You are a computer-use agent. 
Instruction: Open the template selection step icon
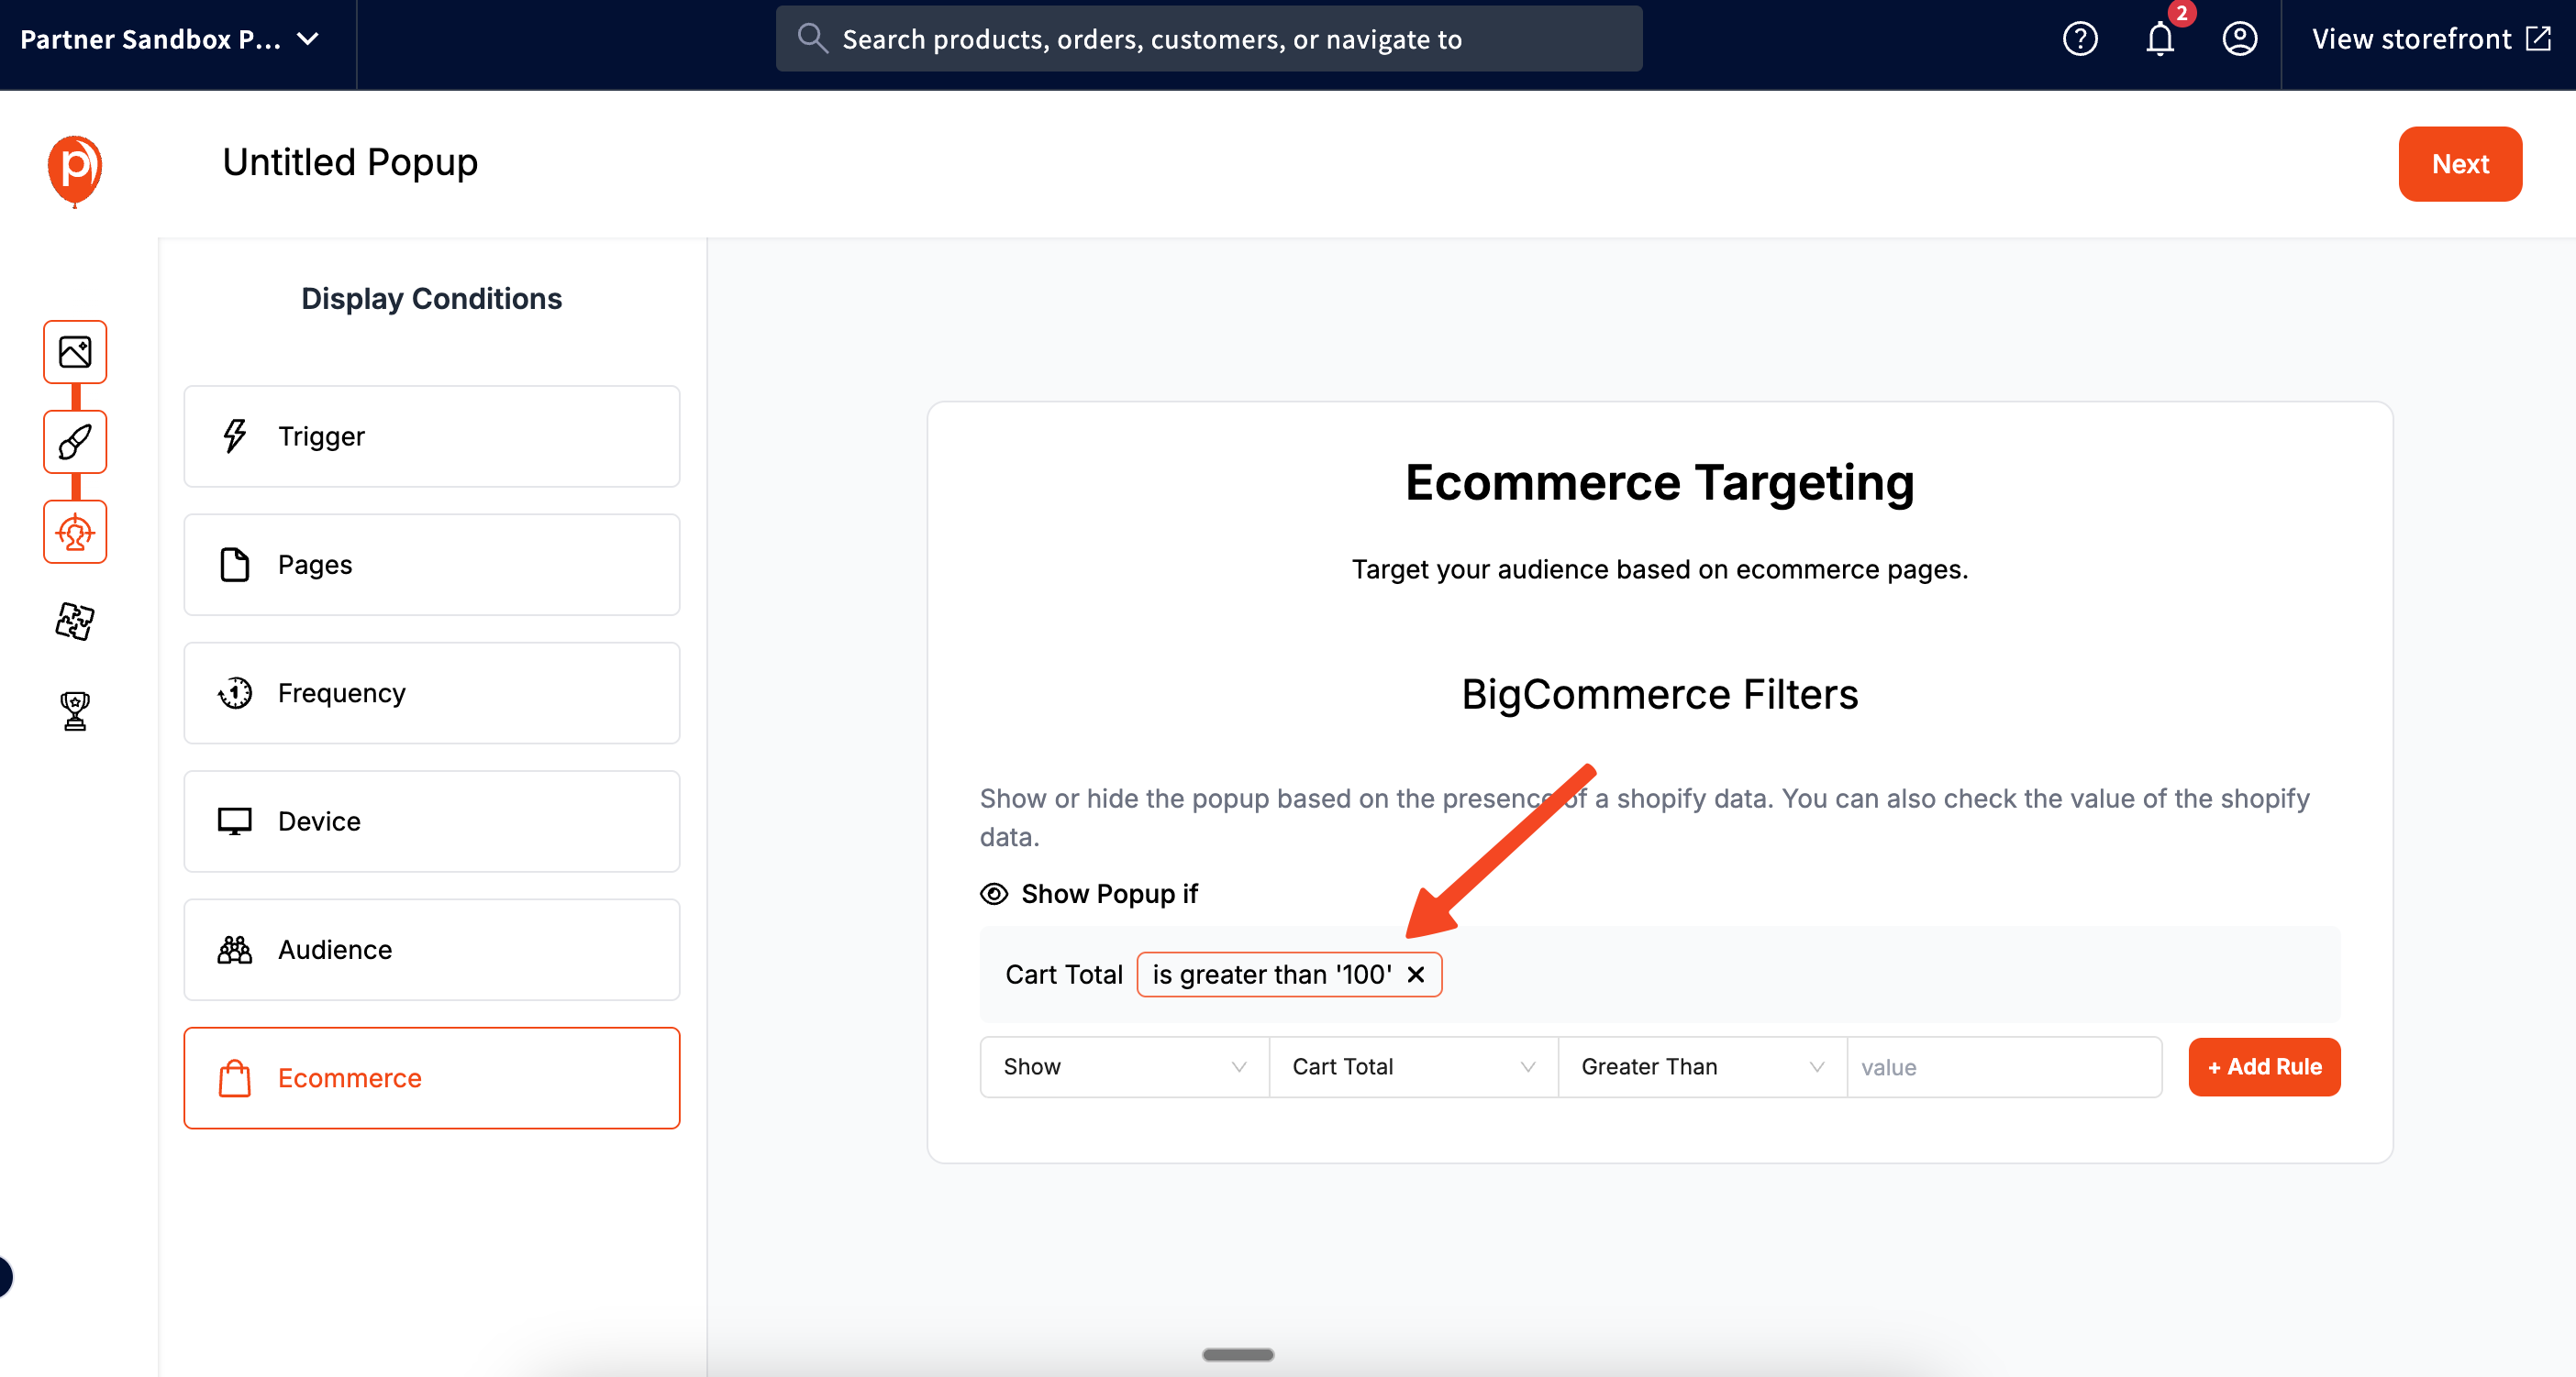pos(75,352)
